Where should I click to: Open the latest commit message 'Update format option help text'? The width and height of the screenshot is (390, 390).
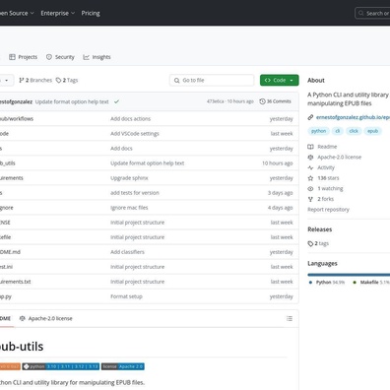pos(72,101)
